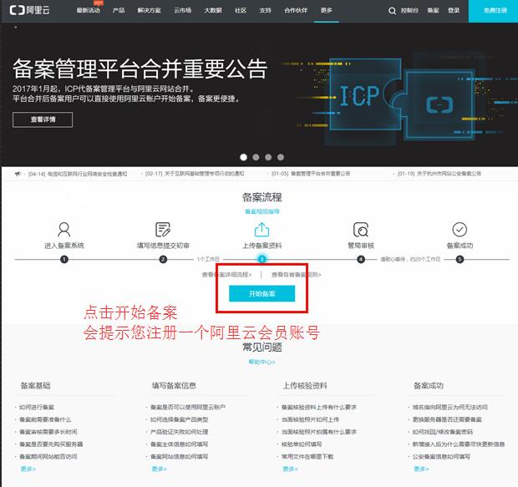The height and width of the screenshot is (487, 518).
Task: Open 备案核验资料上传有什么要求 FAQ link
Action: tap(319, 407)
